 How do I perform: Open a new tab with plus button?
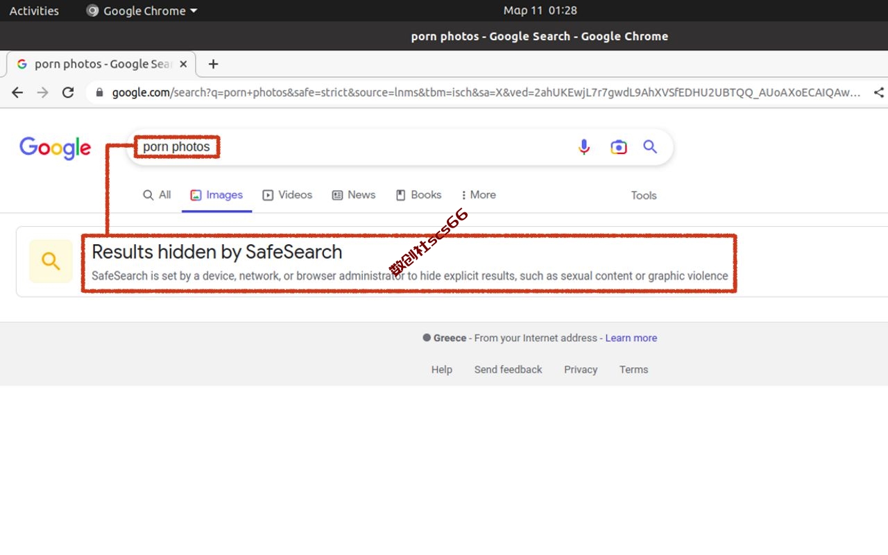tap(214, 64)
